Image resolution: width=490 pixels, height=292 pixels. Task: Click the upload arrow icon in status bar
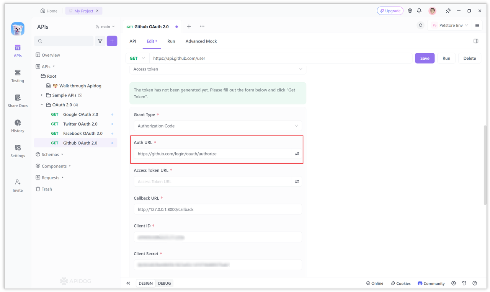(454, 283)
